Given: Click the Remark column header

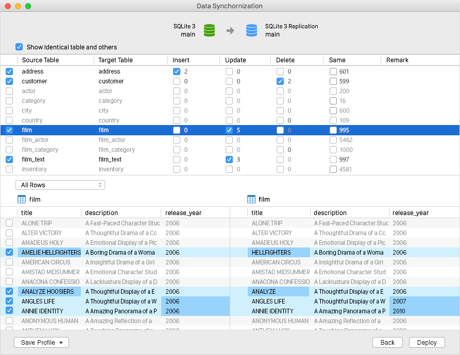Looking at the screenshot, I should [x=419, y=60].
